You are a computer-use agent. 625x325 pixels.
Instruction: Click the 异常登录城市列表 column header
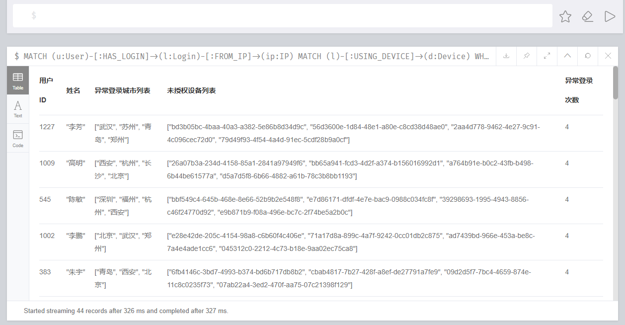[122, 90]
